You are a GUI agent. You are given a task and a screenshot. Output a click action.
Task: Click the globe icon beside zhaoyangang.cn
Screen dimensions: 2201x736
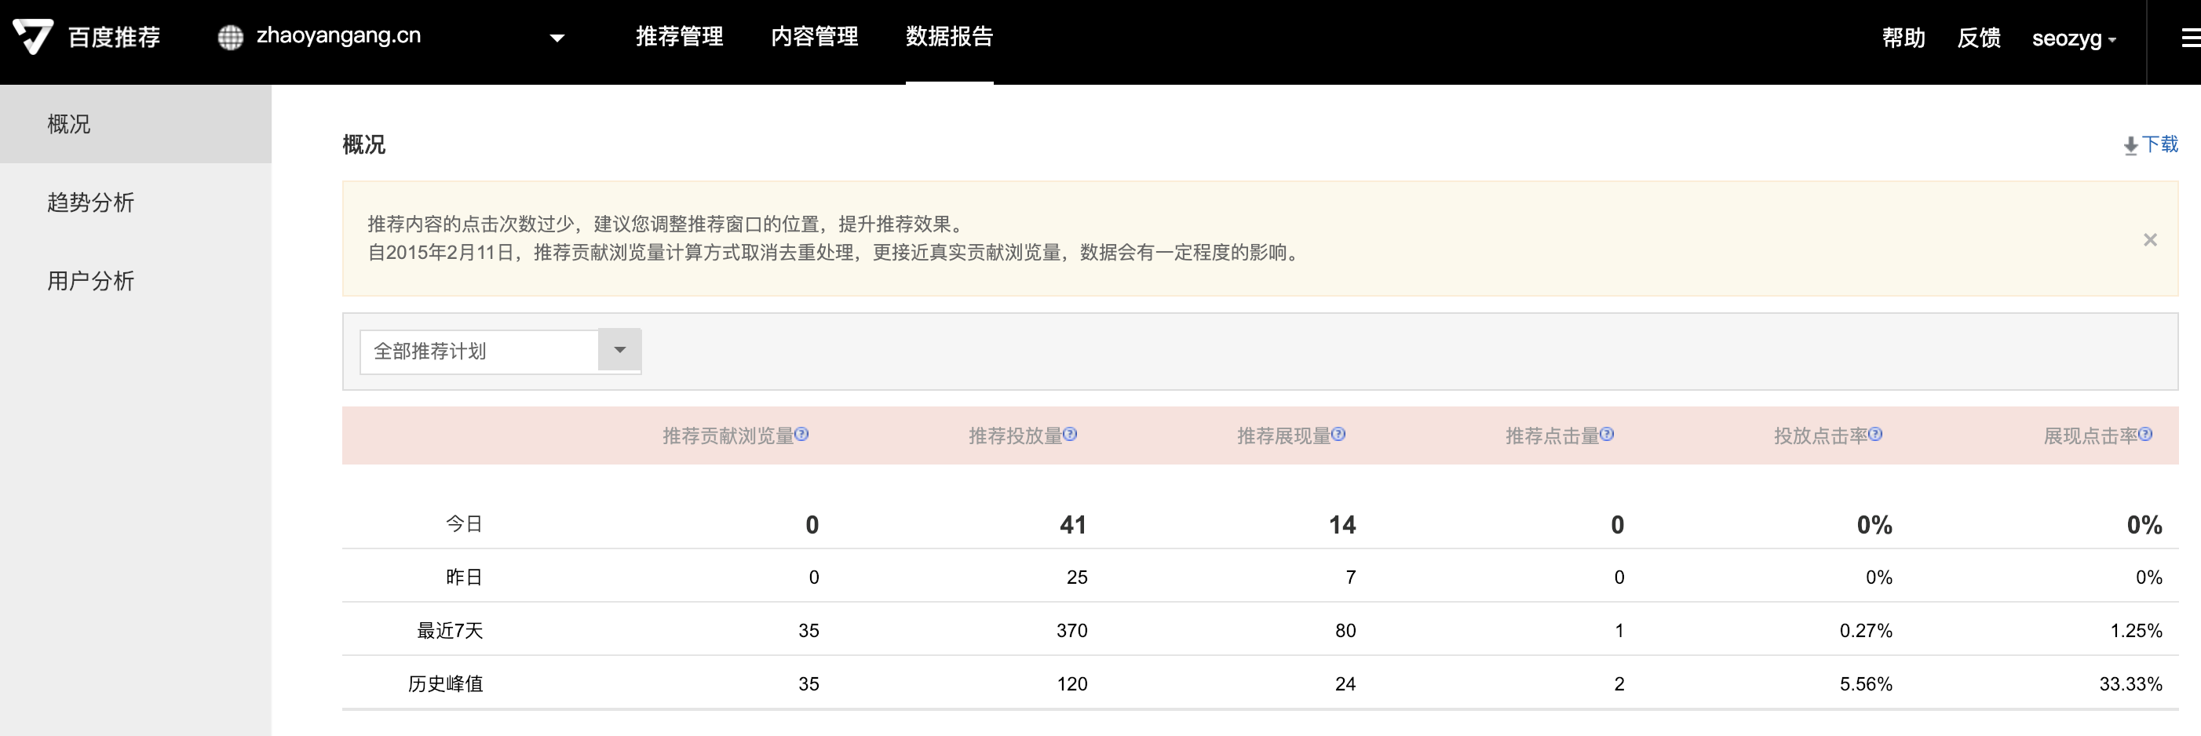point(230,38)
